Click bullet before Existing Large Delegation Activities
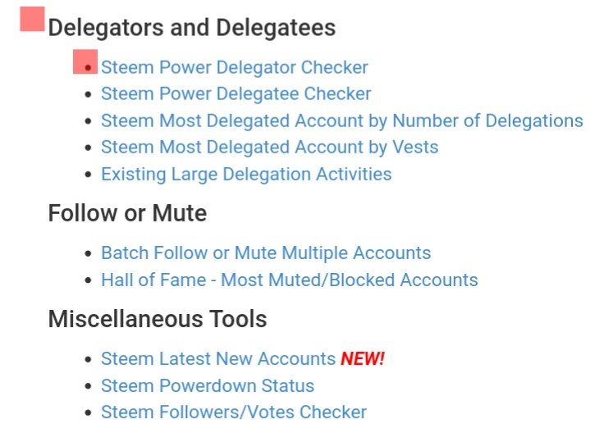Viewport: 590px width, 428px height. [x=89, y=175]
